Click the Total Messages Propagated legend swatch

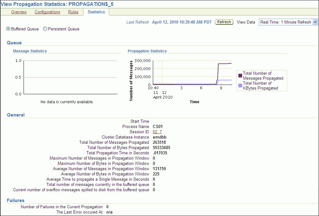240,76
